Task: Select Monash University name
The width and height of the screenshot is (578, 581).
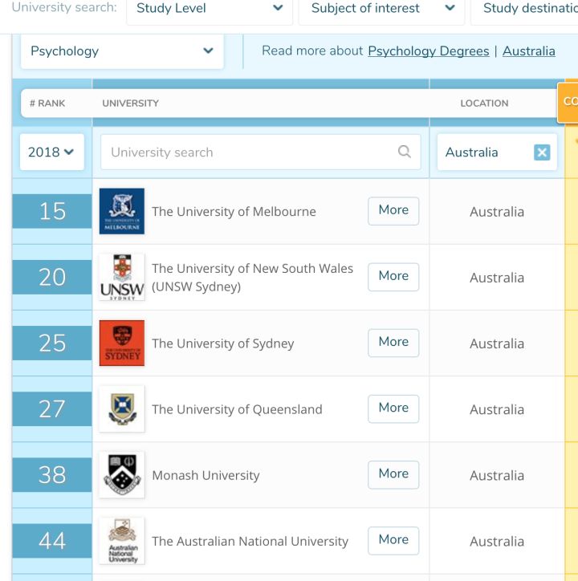Action: tap(206, 475)
